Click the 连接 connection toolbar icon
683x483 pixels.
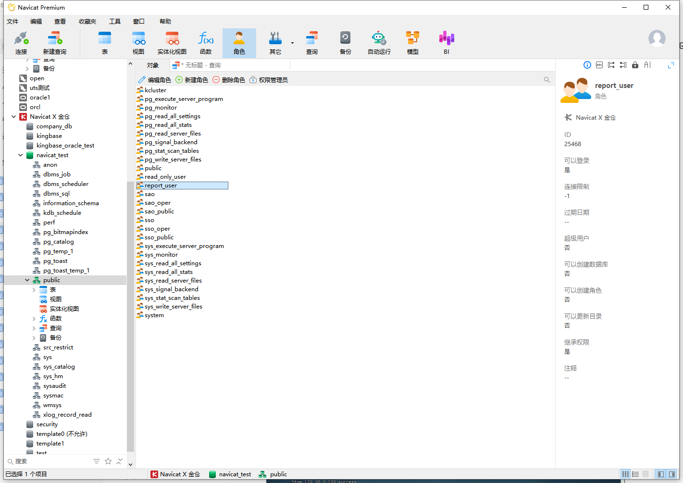click(21, 43)
